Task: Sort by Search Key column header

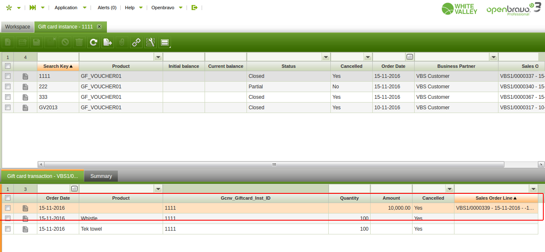Action: 58,66
